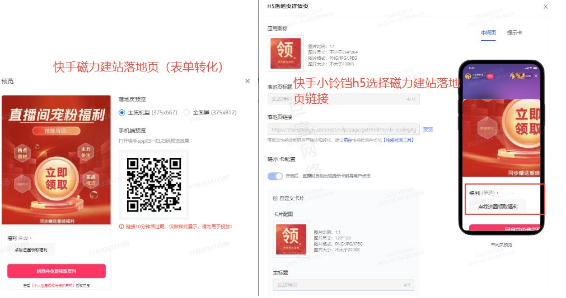Screen dimensions: 566x298
Task: Open 《个人信息授权与保护声明》 link
Action: [x=53, y=285]
